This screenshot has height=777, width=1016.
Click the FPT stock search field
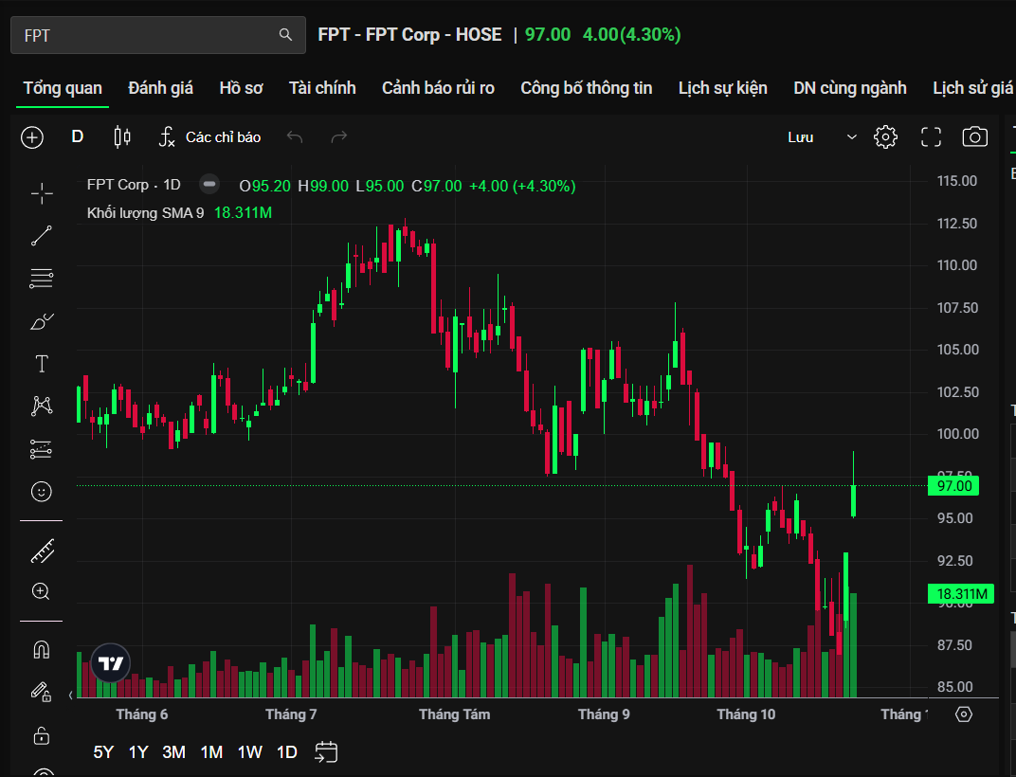click(x=147, y=35)
